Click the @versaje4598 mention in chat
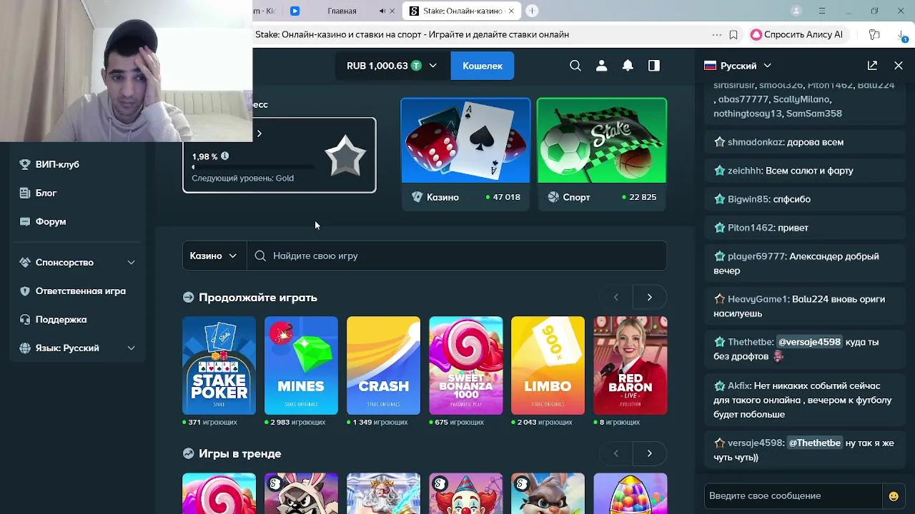 pos(809,342)
